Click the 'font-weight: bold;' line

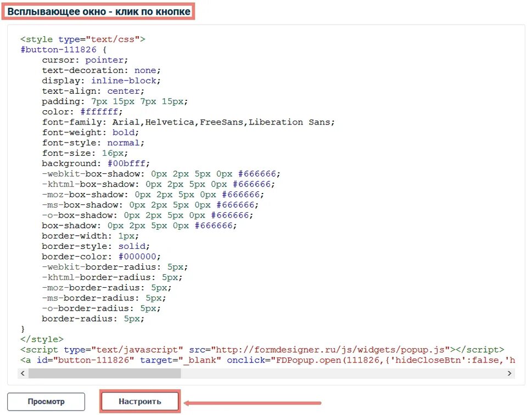coord(91,133)
